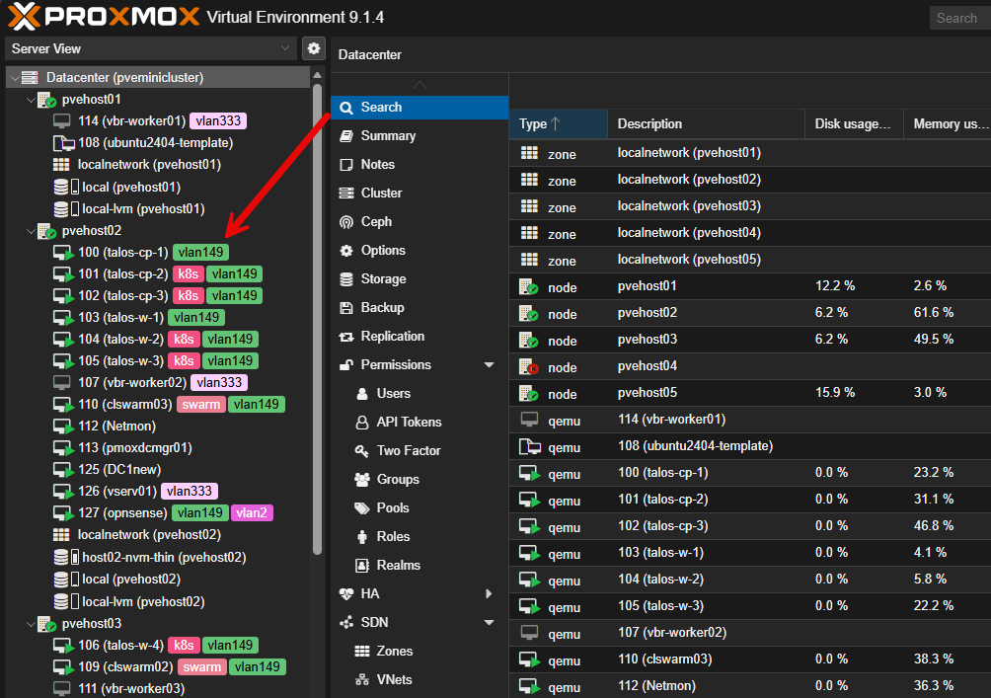Screen dimensions: 991x698
Task: Open the Search menu item
Action: click(x=419, y=108)
